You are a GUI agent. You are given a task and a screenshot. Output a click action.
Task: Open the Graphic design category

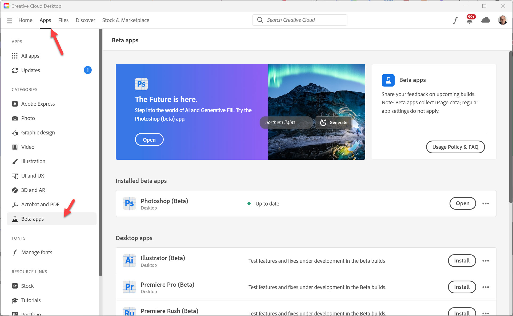(38, 132)
